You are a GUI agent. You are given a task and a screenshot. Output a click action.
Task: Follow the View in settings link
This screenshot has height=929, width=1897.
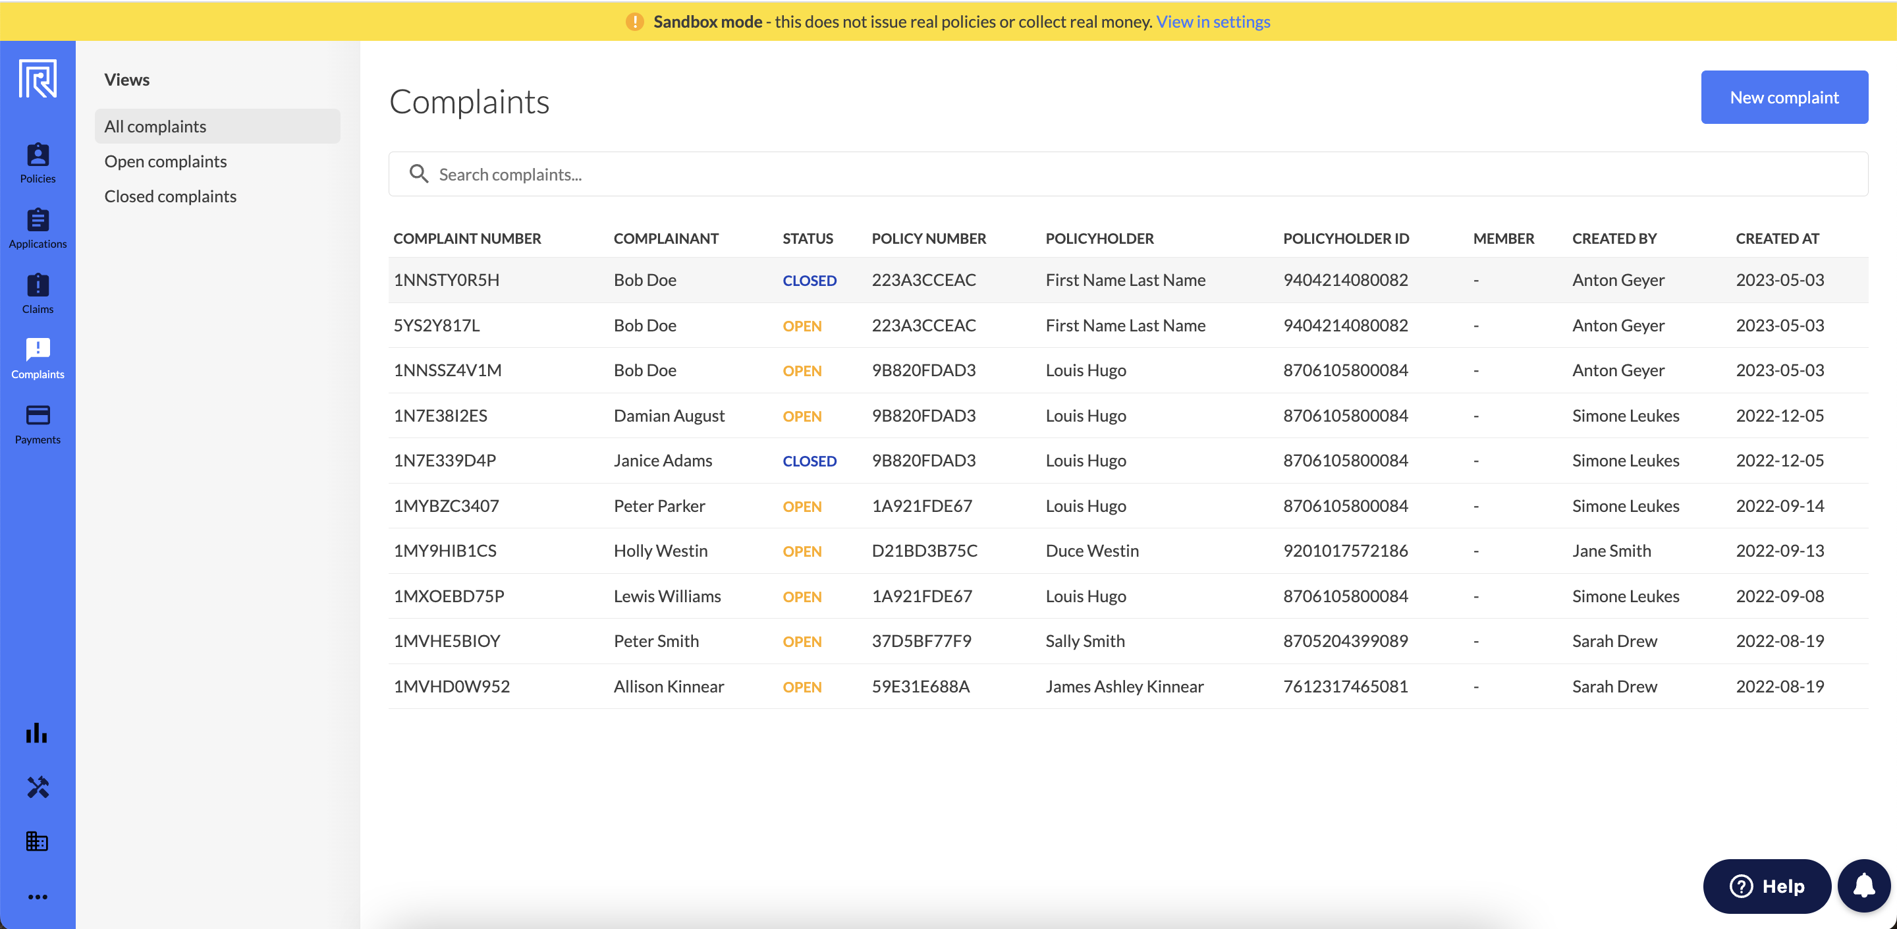click(1213, 21)
